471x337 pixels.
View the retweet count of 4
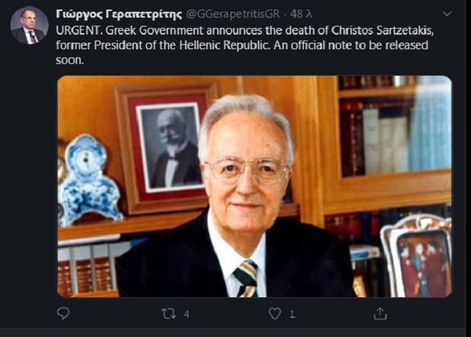click(x=186, y=314)
